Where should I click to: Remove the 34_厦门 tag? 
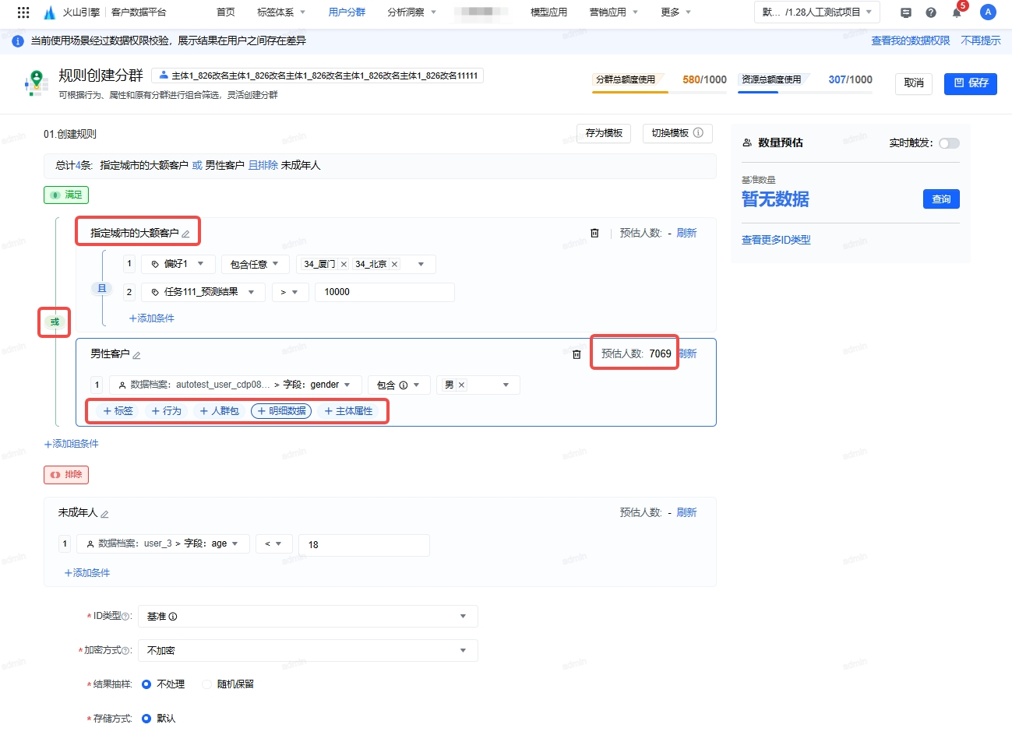pyautogui.click(x=344, y=264)
